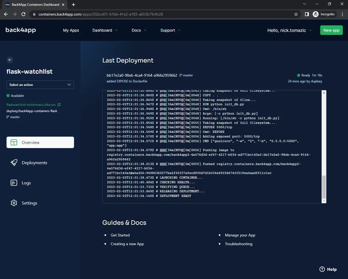
Task: Open the Help chat icon
Action: point(322,269)
